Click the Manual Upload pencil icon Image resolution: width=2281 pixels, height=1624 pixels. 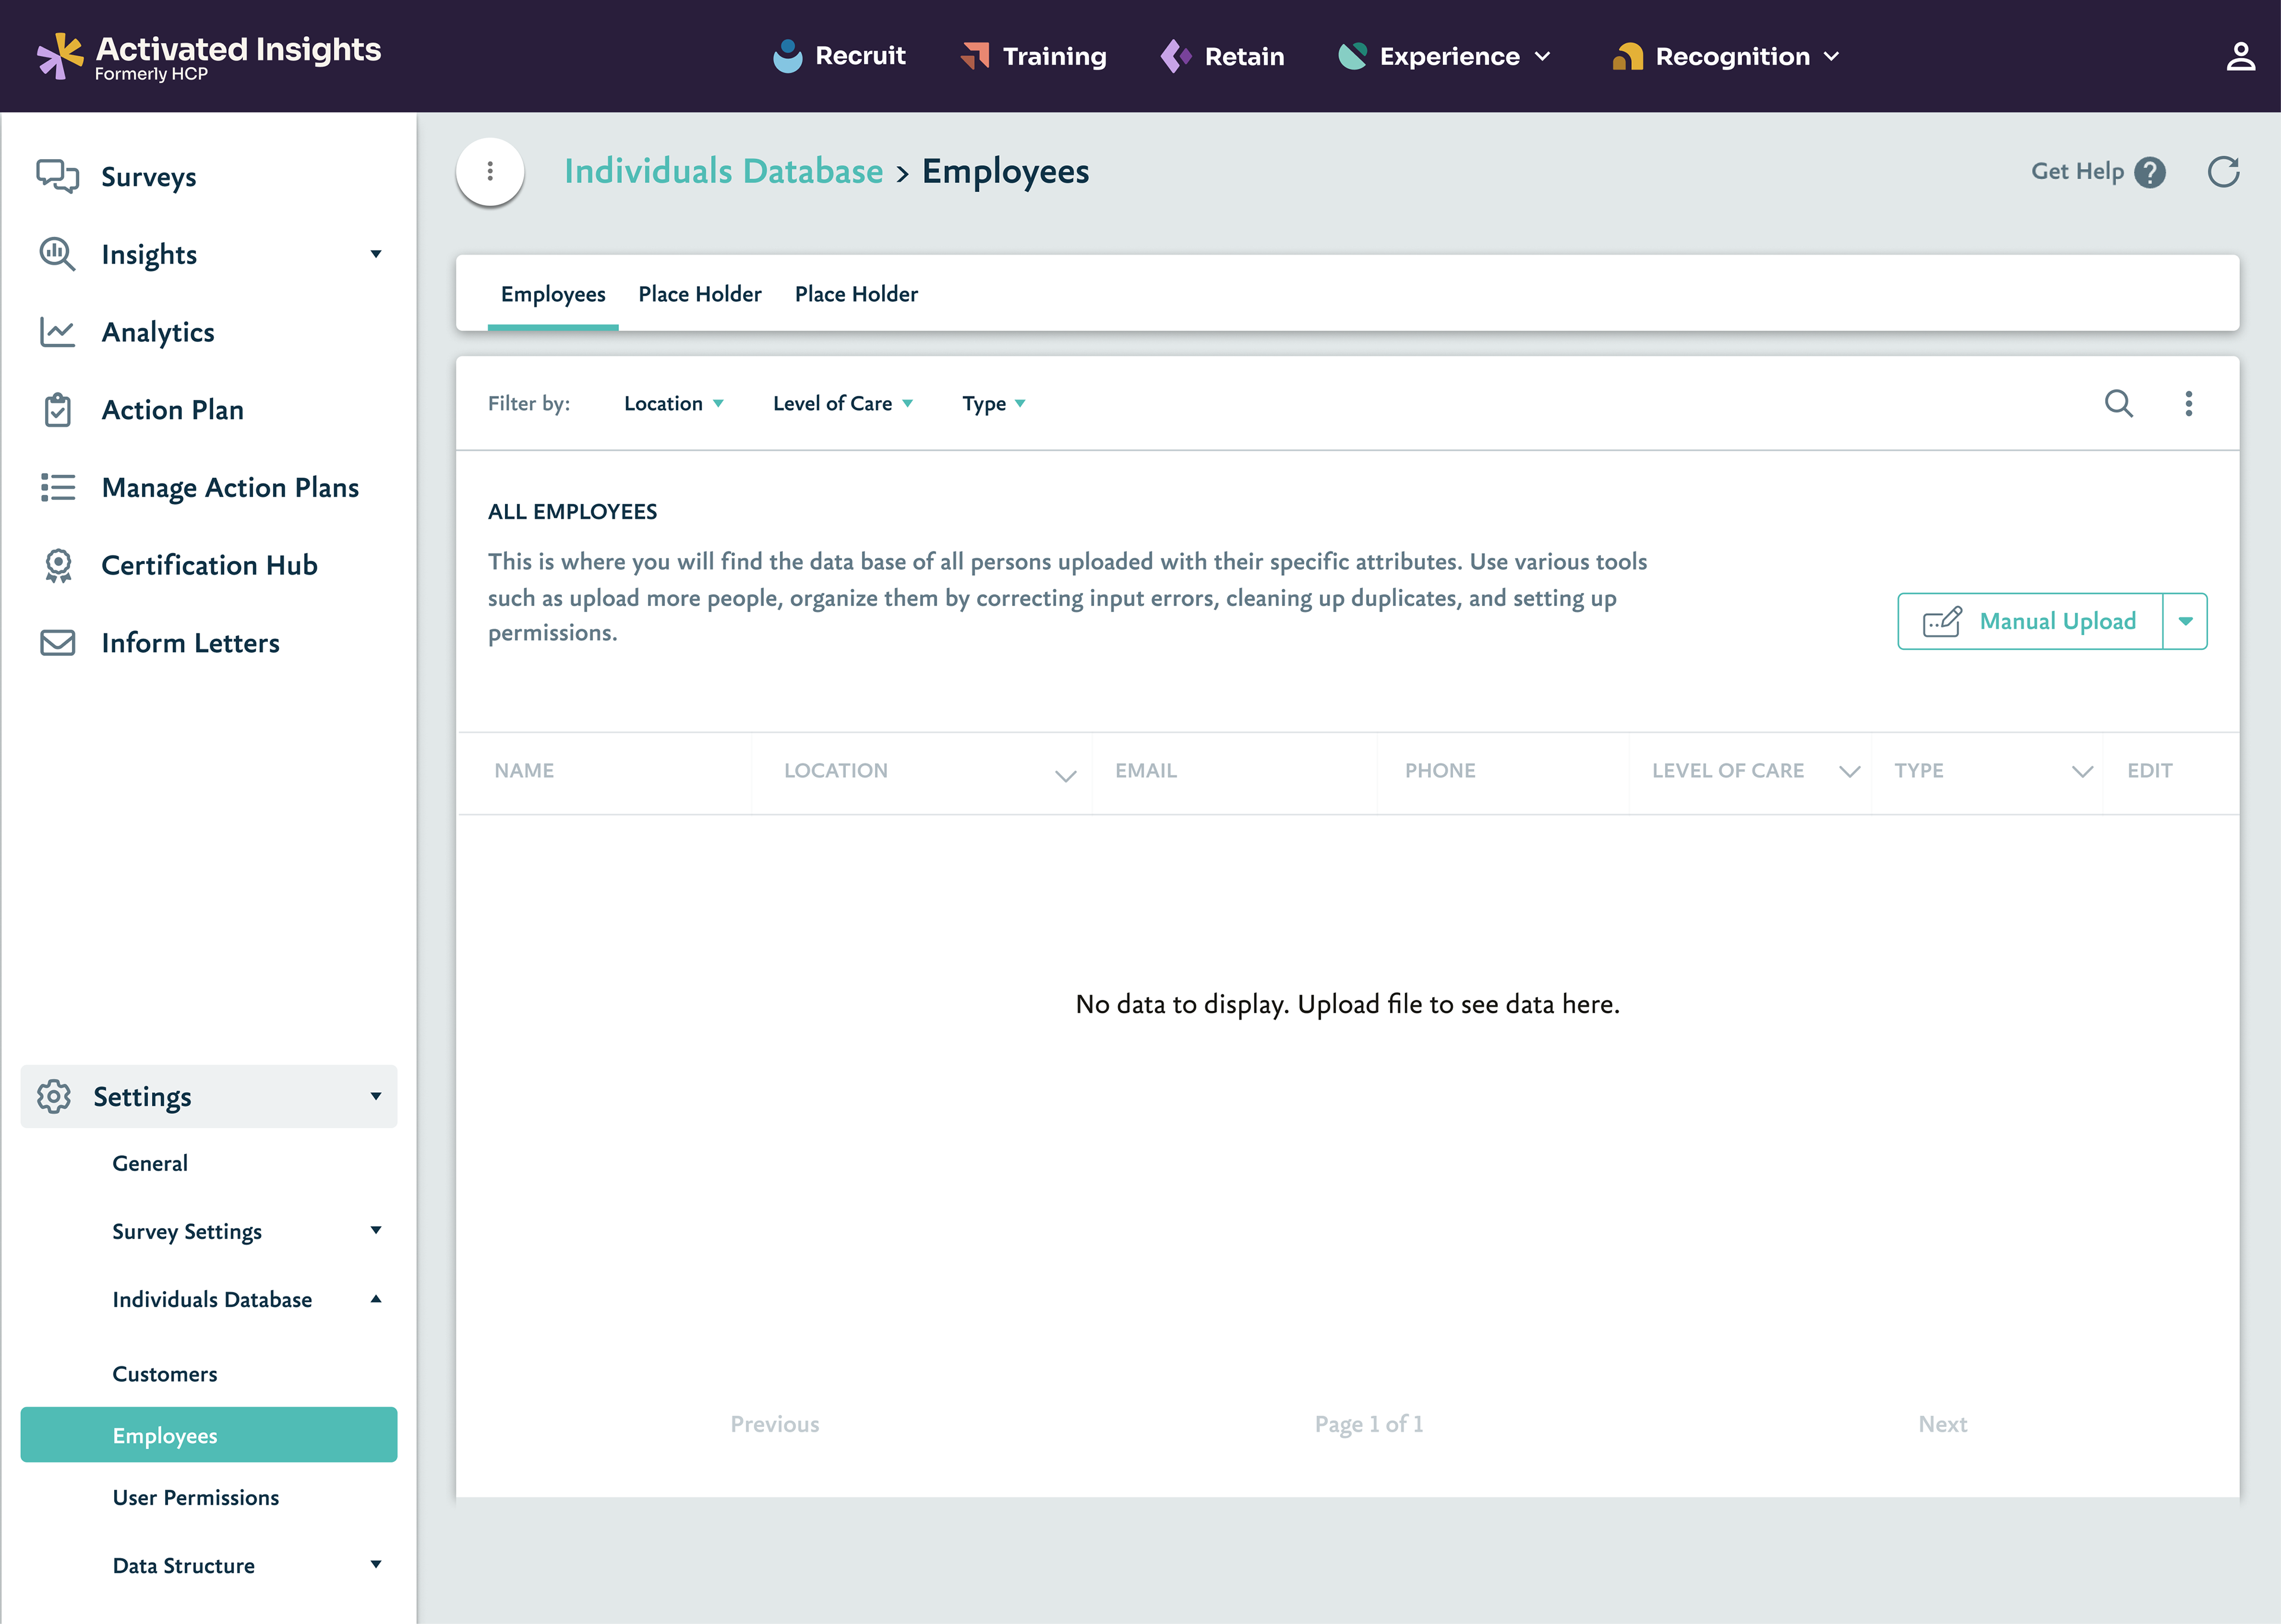click(x=1942, y=621)
